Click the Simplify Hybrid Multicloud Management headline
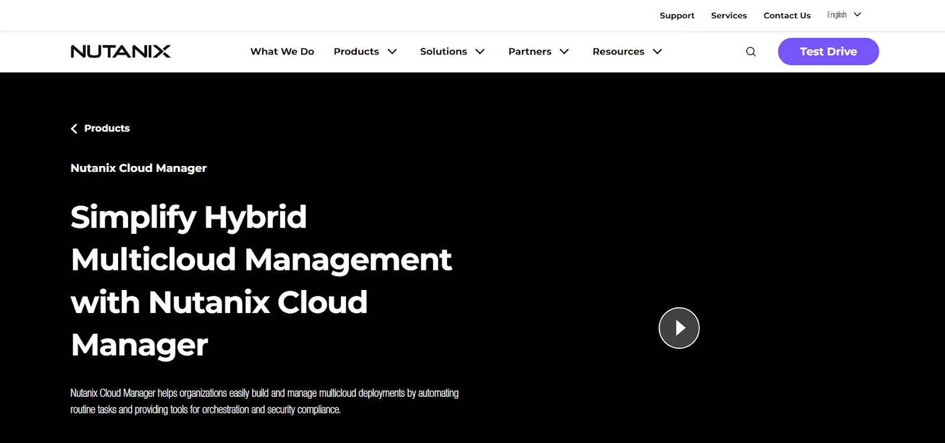Image resolution: width=945 pixels, height=443 pixels. [x=261, y=281]
